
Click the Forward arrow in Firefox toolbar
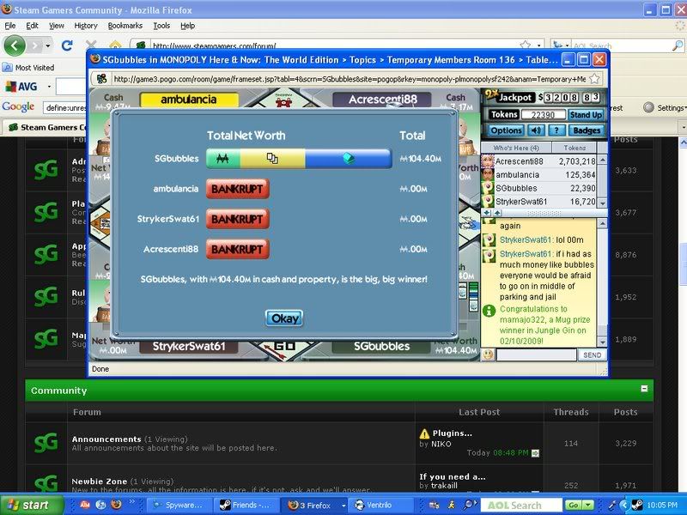tap(35, 45)
